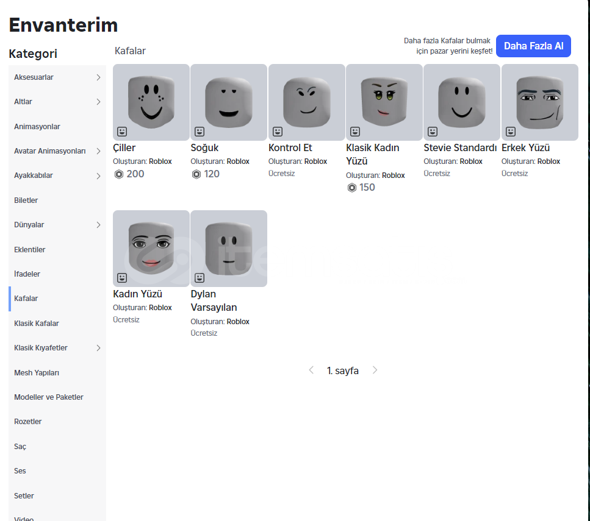Click the Robux icon next to 200

click(x=119, y=174)
